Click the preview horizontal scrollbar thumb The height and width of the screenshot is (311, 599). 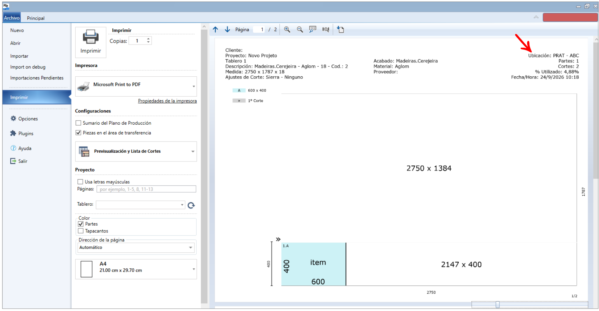point(498,305)
